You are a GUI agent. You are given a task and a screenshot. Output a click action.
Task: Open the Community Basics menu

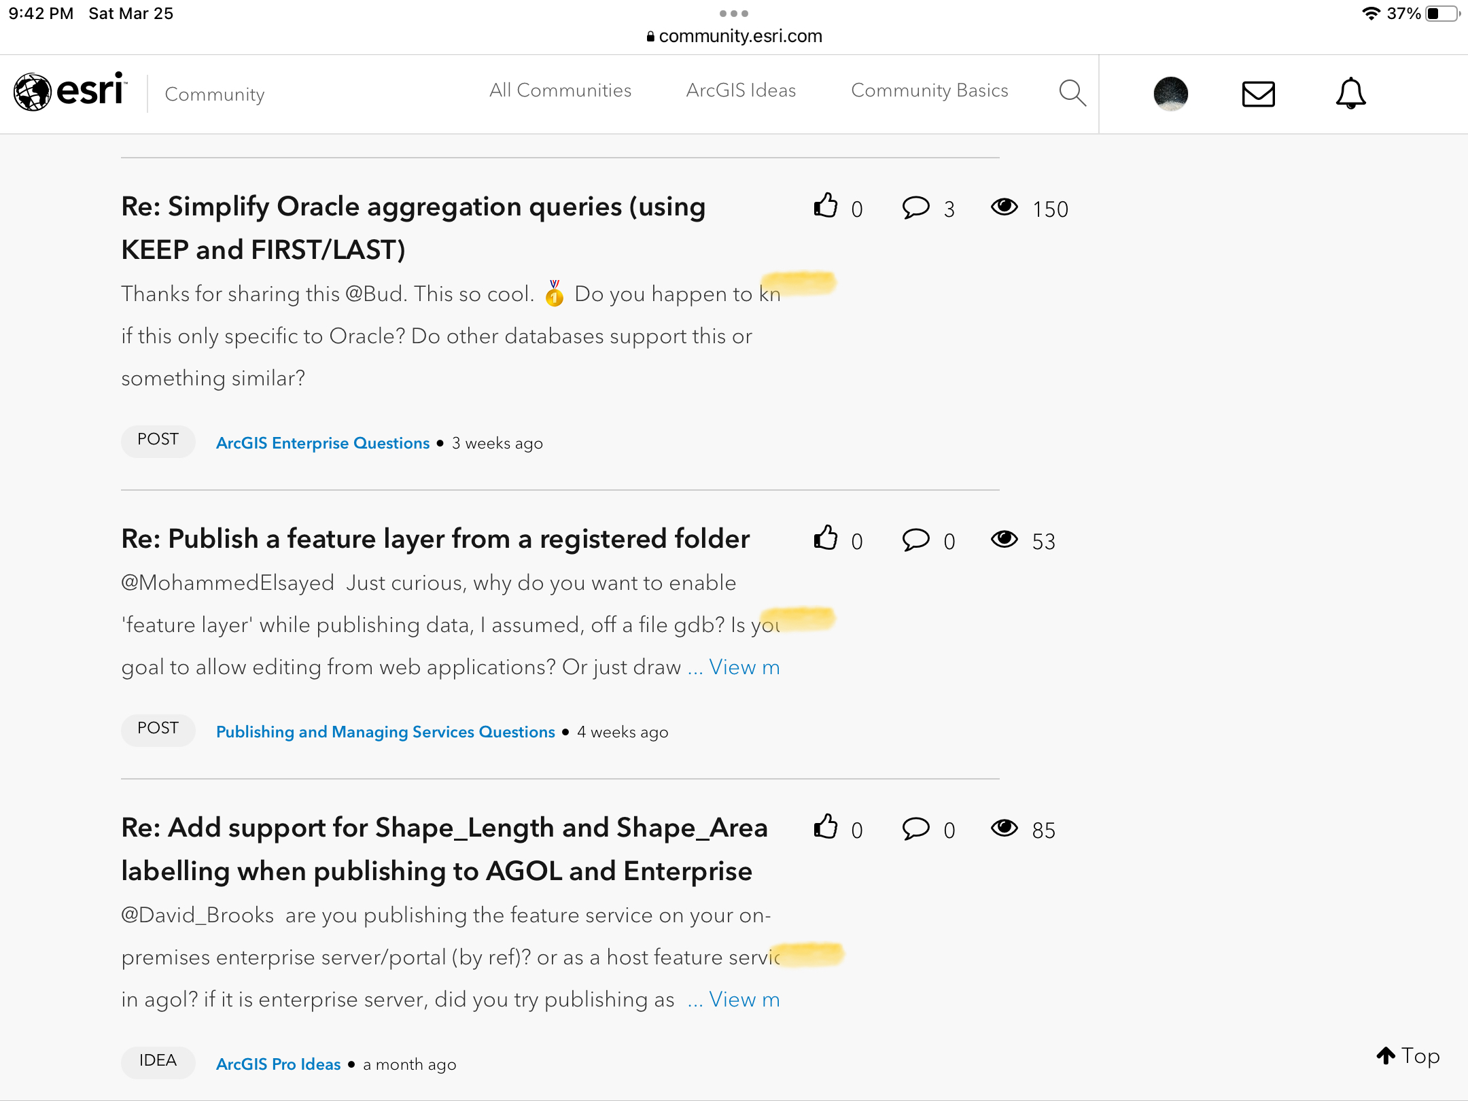(x=929, y=90)
